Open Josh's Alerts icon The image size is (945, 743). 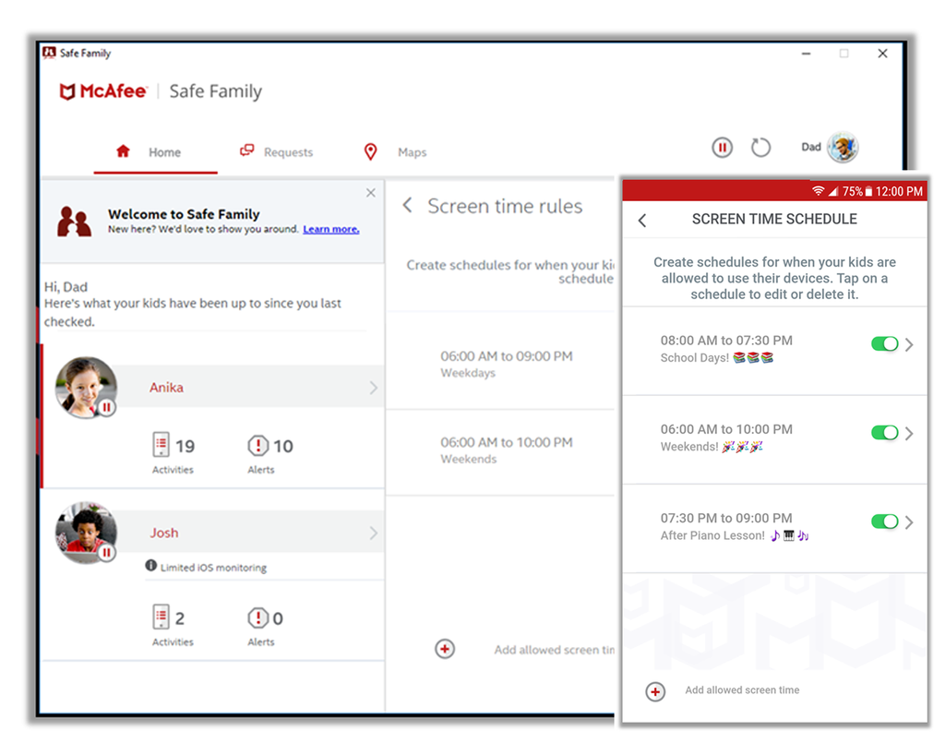(x=258, y=617)
